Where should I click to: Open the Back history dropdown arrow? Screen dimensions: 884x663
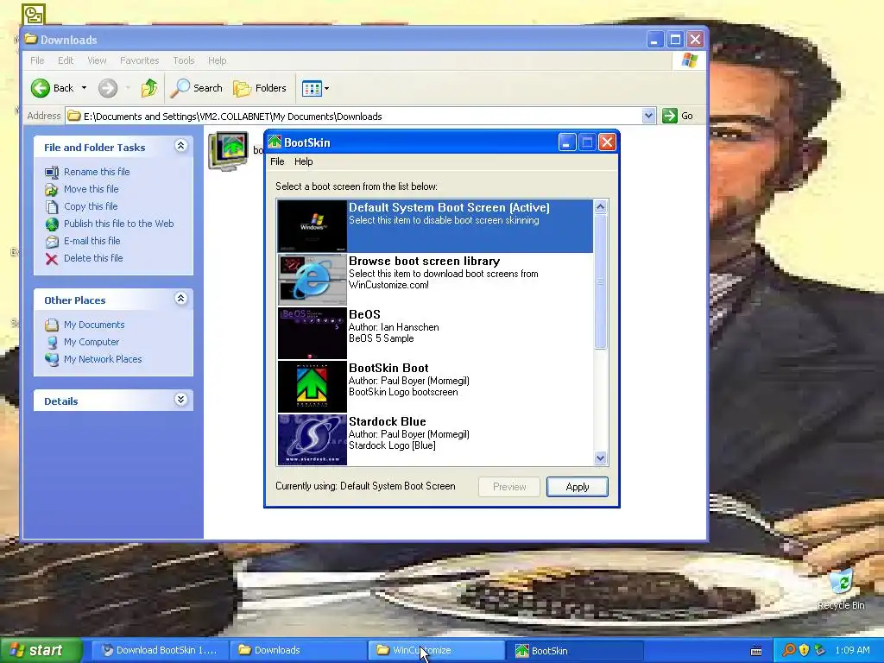pos(84,88)
